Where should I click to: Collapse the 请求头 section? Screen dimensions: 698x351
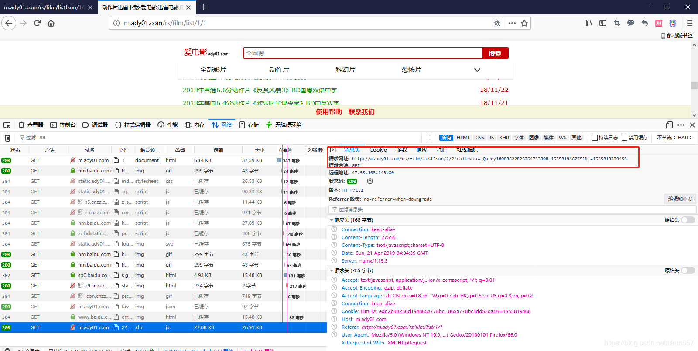332,270
